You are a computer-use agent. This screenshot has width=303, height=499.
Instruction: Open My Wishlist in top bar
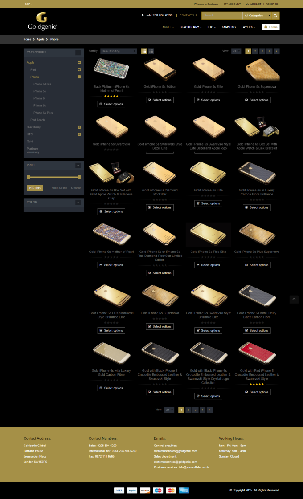click(253, 4)
